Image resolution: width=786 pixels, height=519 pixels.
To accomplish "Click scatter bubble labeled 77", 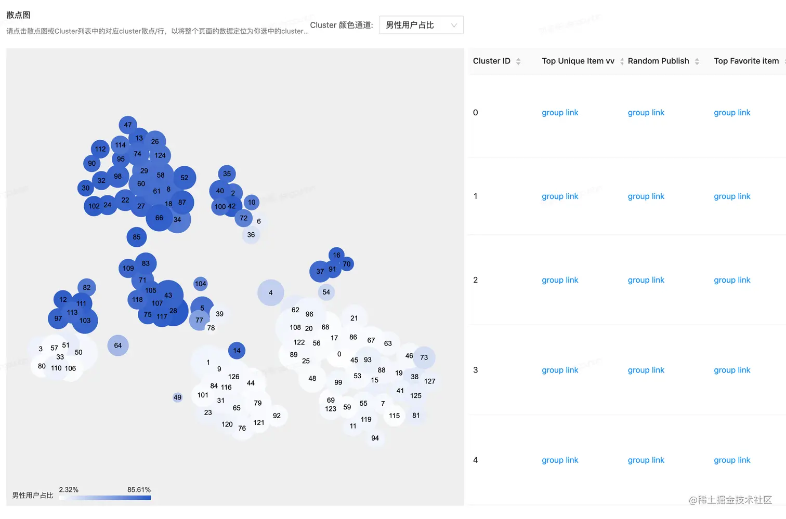I will 199,320.
